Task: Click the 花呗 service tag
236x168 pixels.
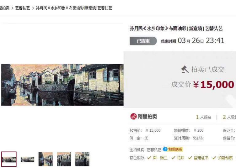Action: tap(180, 158)
